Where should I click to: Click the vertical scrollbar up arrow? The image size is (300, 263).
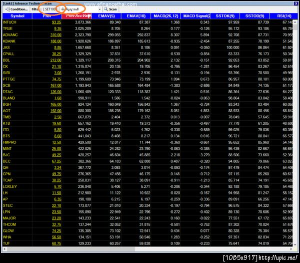(x=295, y=22)
